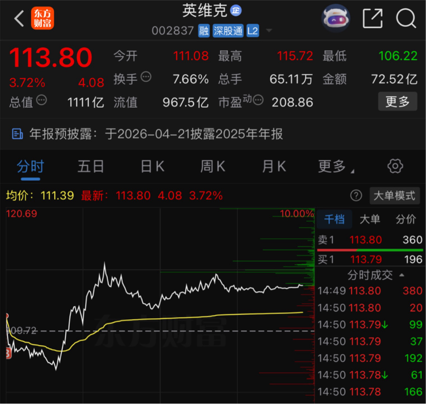Tap the 最高 115.72 value
The image size is (426, 404).
click(x=295, y=56)
